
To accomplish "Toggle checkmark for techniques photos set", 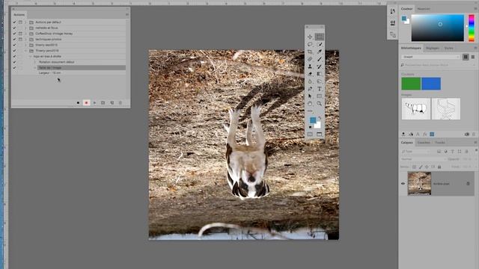I will [14, 40].
